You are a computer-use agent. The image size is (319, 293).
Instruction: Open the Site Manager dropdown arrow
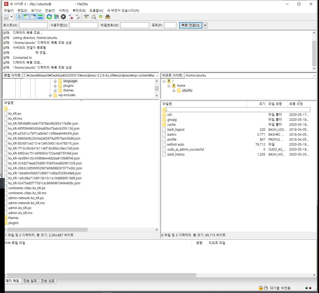click(11, 17)
